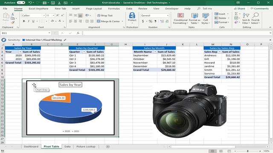Toggle the AutoSave switch
Screen dimensions: 273x153
pos(21,3)
